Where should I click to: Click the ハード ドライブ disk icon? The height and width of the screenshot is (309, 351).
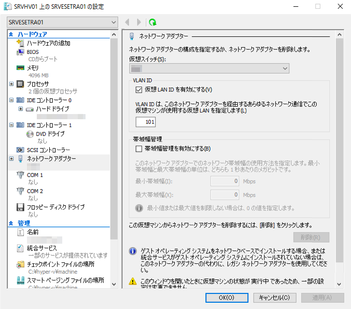click(30, 109)
